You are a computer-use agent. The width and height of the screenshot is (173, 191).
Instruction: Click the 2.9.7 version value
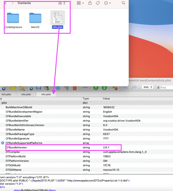click(106, 147)
